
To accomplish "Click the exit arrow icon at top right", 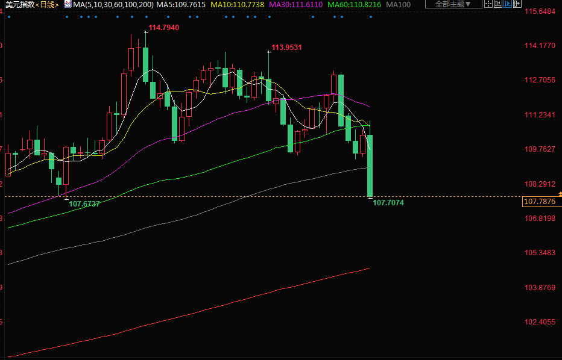I will pyautogui.click(x=517, y=4).
